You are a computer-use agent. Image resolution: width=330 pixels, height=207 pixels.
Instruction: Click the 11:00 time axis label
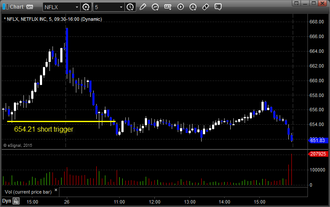[x=119, y=202]
